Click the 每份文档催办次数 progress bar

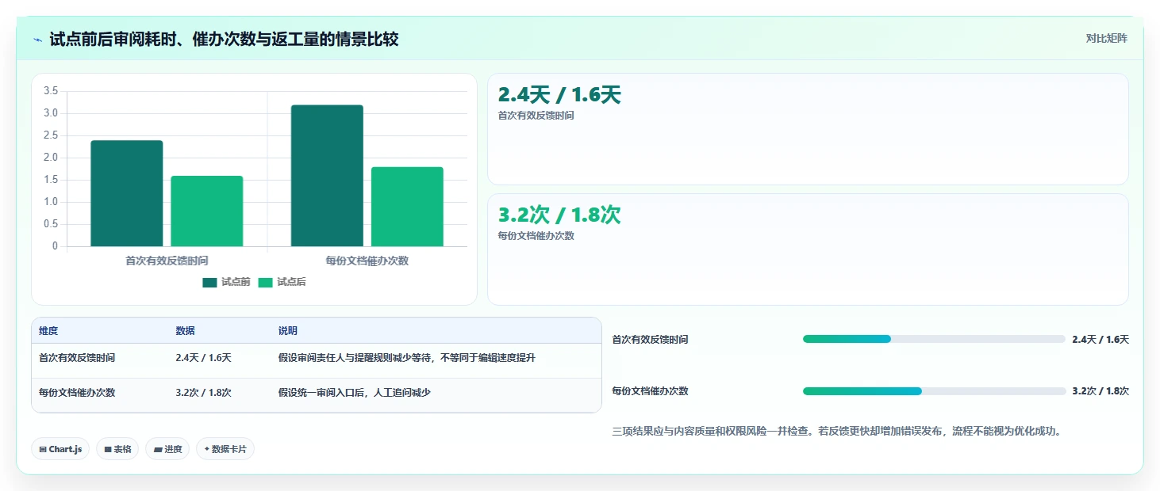934,391
